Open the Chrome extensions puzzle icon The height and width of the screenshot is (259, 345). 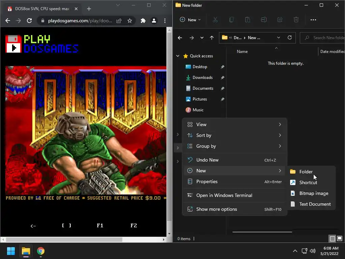pos(143,21)
